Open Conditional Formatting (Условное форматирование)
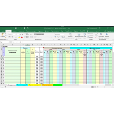114x114 pixels. coord(70,36)
